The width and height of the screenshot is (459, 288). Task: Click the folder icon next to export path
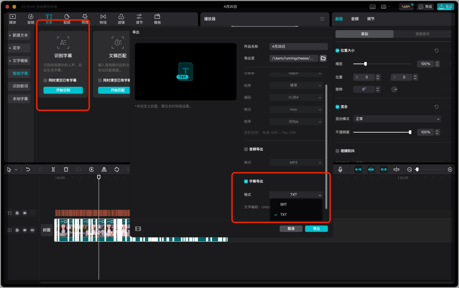323,58
